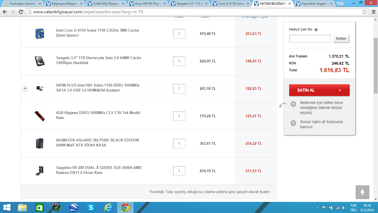
Task: Click quantity field for Sapphire R9 280
Action: tap(179, 171)
